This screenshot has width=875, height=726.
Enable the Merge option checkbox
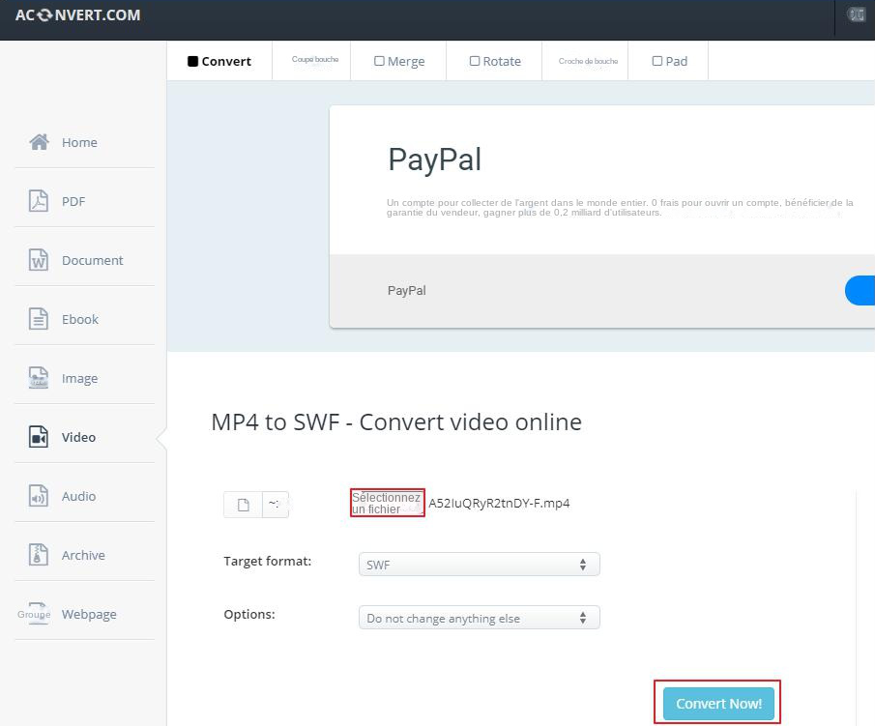(x=379, y=60)
